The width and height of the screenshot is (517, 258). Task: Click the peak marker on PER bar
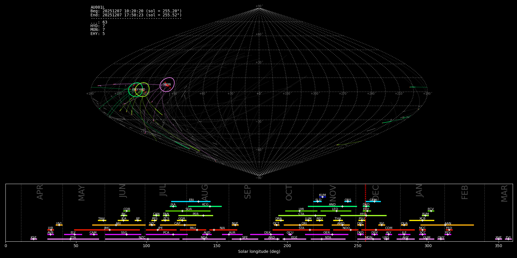(203, 216)
